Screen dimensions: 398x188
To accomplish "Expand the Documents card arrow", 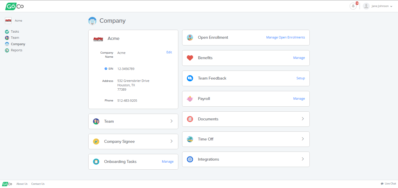I will click(x=303, y=119).
